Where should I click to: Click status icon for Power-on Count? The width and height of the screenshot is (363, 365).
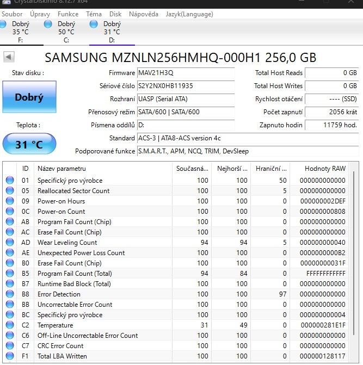pos(10,211)
